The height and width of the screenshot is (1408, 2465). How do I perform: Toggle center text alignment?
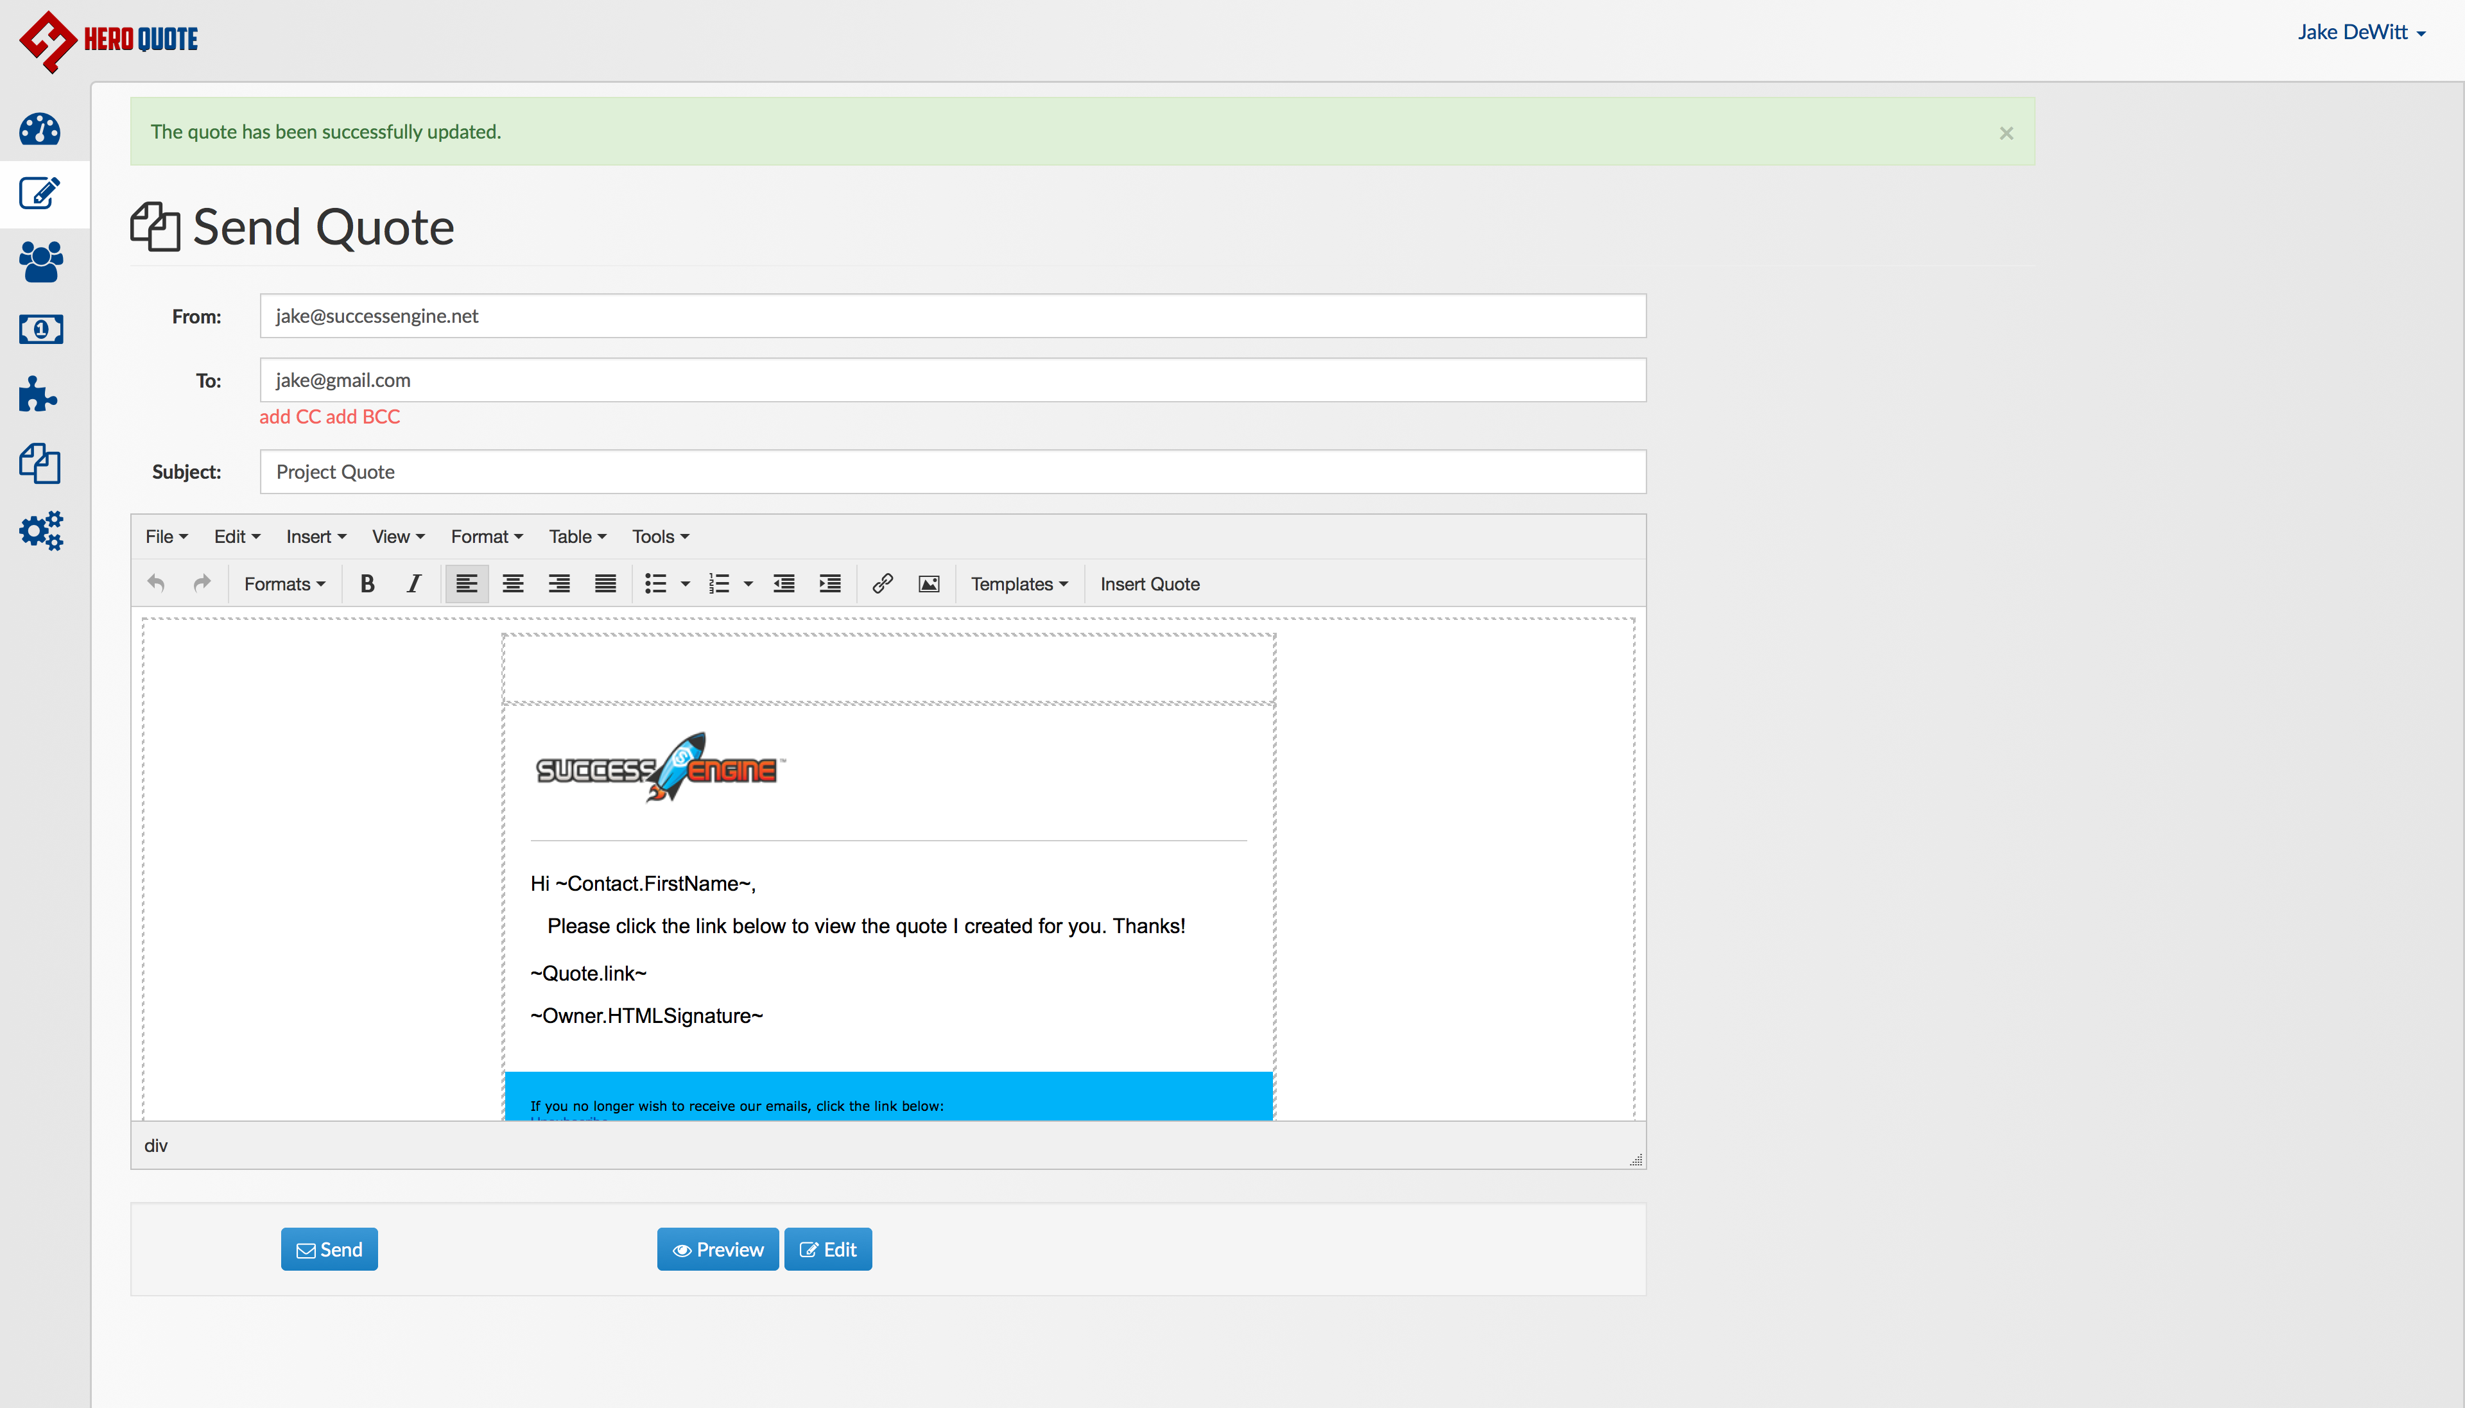[x=512, y=583]
